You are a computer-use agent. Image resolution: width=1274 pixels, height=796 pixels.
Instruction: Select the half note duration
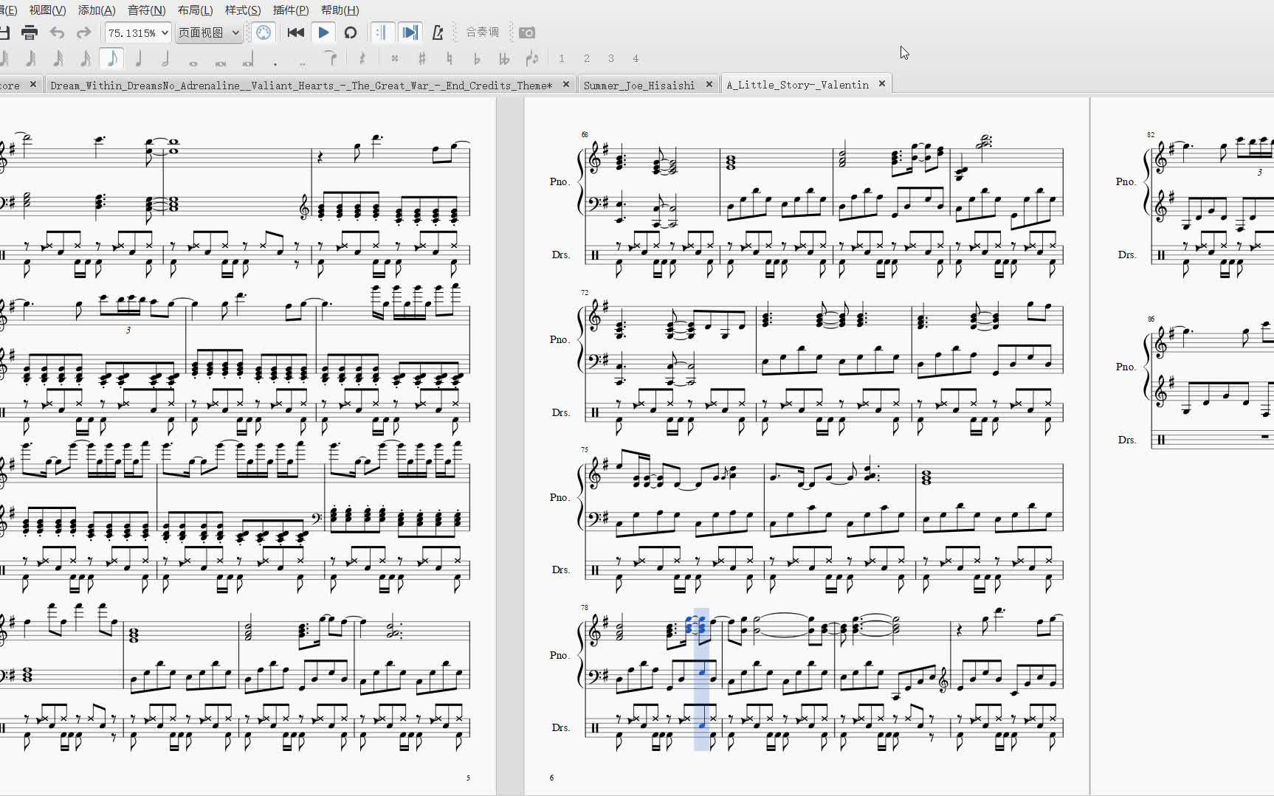click(166, 58)
